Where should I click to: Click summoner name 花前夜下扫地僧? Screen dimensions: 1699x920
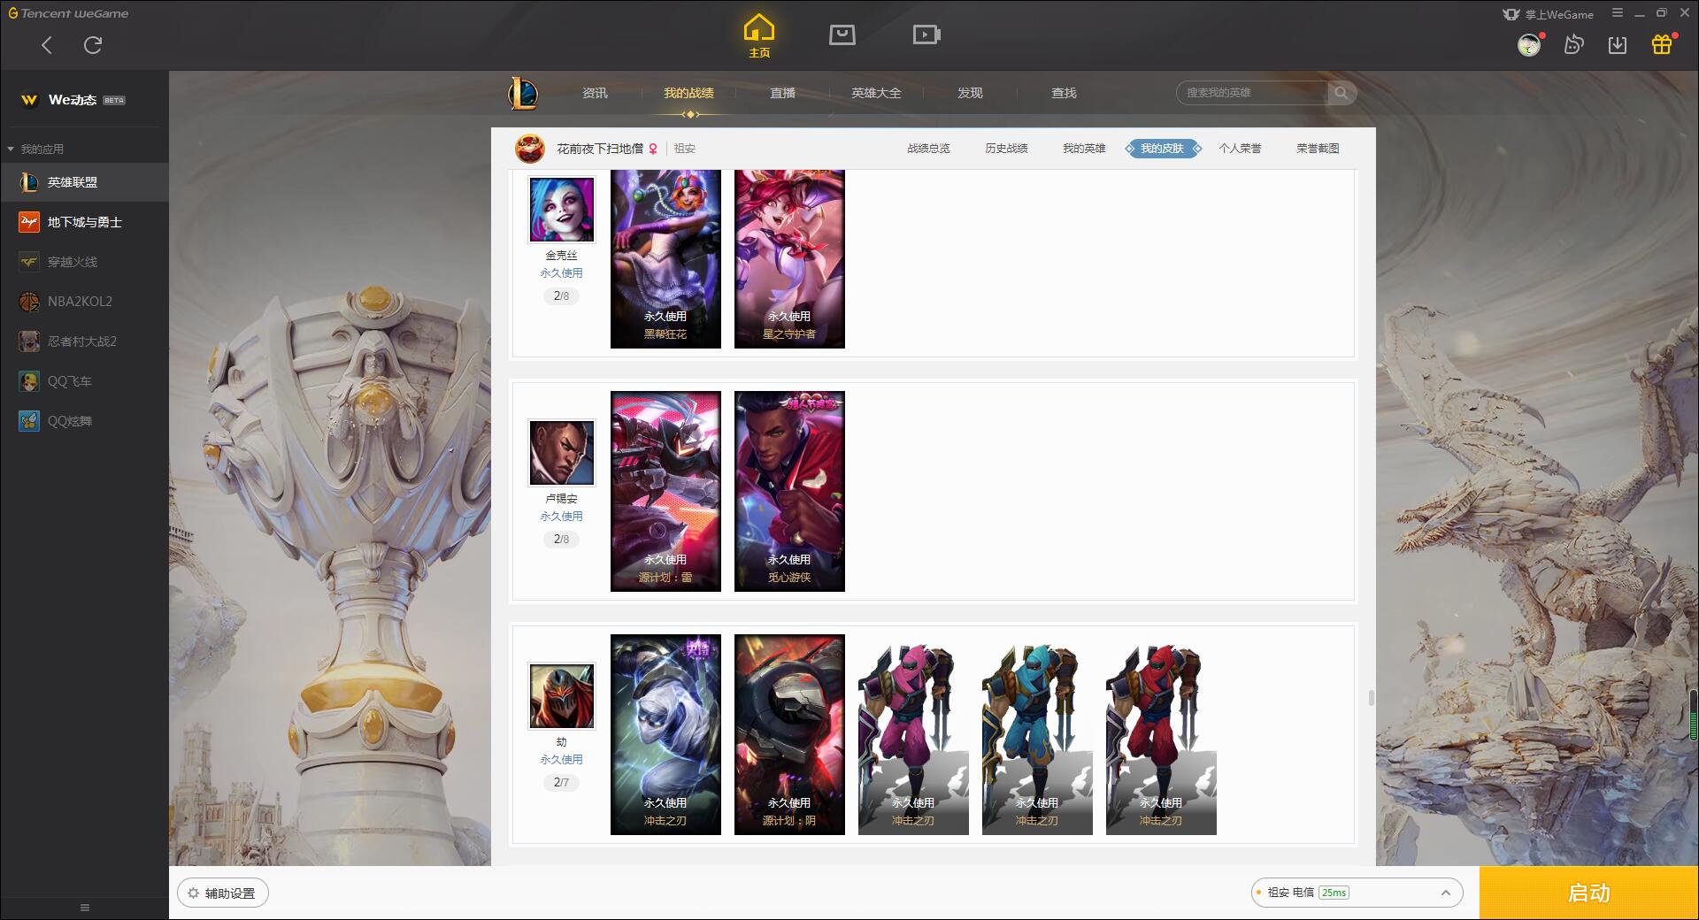(600, 149)
